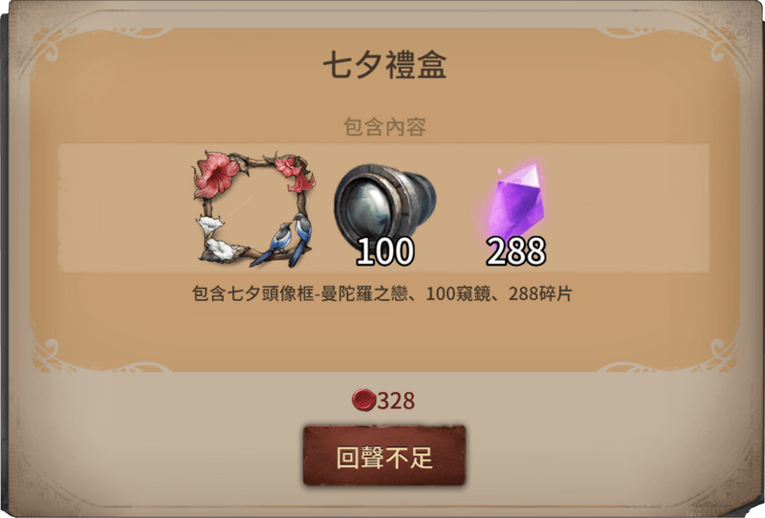Screen dimensions: 765x518
Task: Click the 回聲不足 purchase button
Action: point(384,456)
